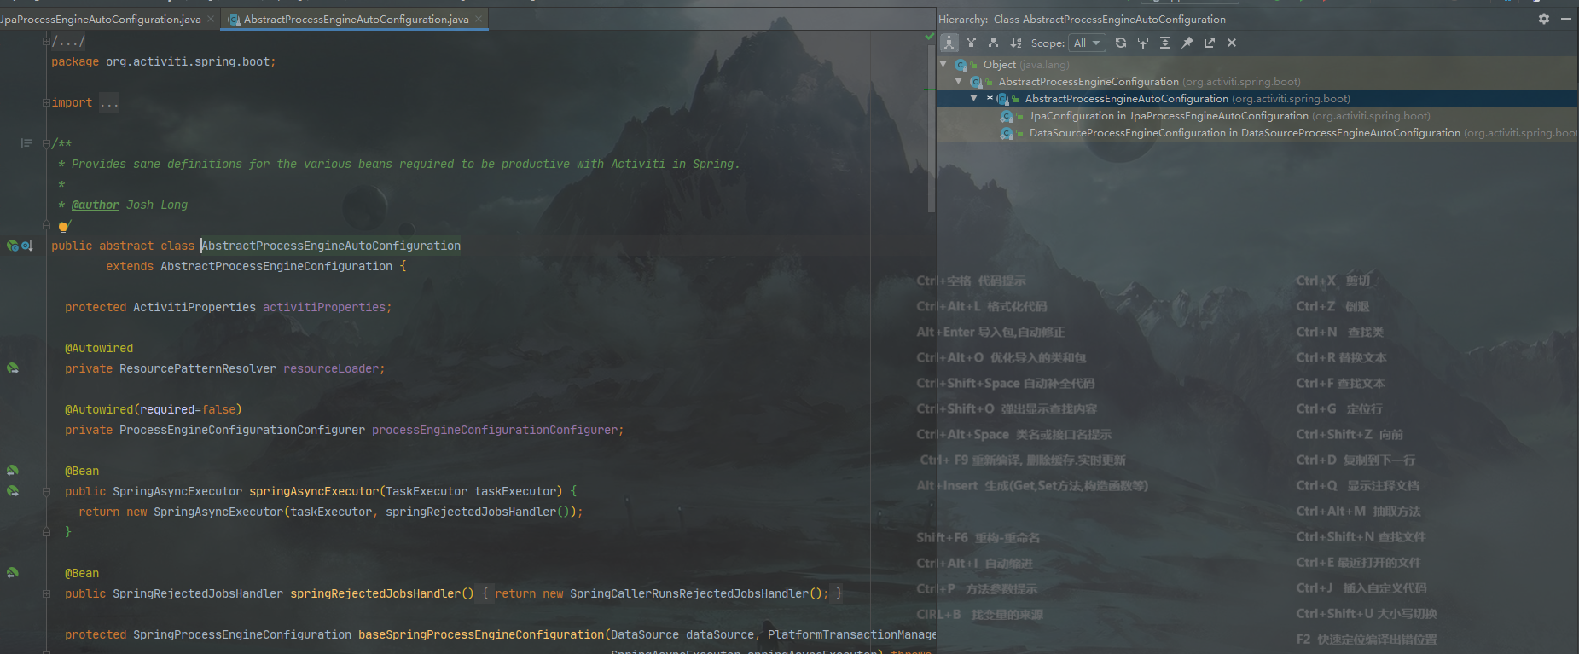Open Hierarchy panel gear settings

tap(1544, 19)
